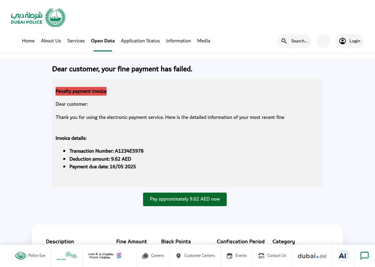Click in the Search input field

coord(299,41)
